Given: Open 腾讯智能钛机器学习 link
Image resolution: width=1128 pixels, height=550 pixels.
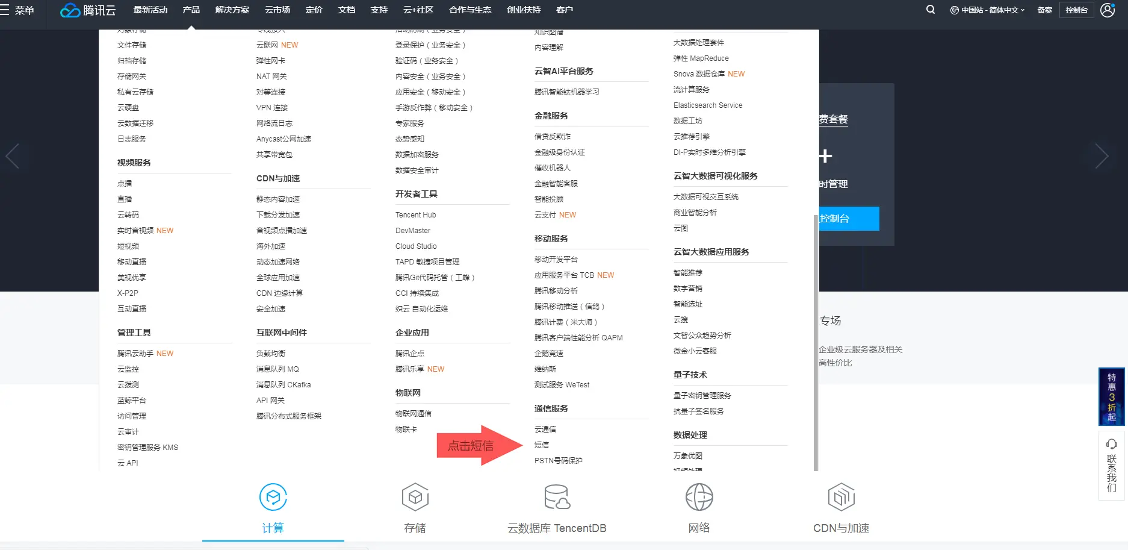Looking at the screenshot, I should pyautogui.click(x=567, y=92).
